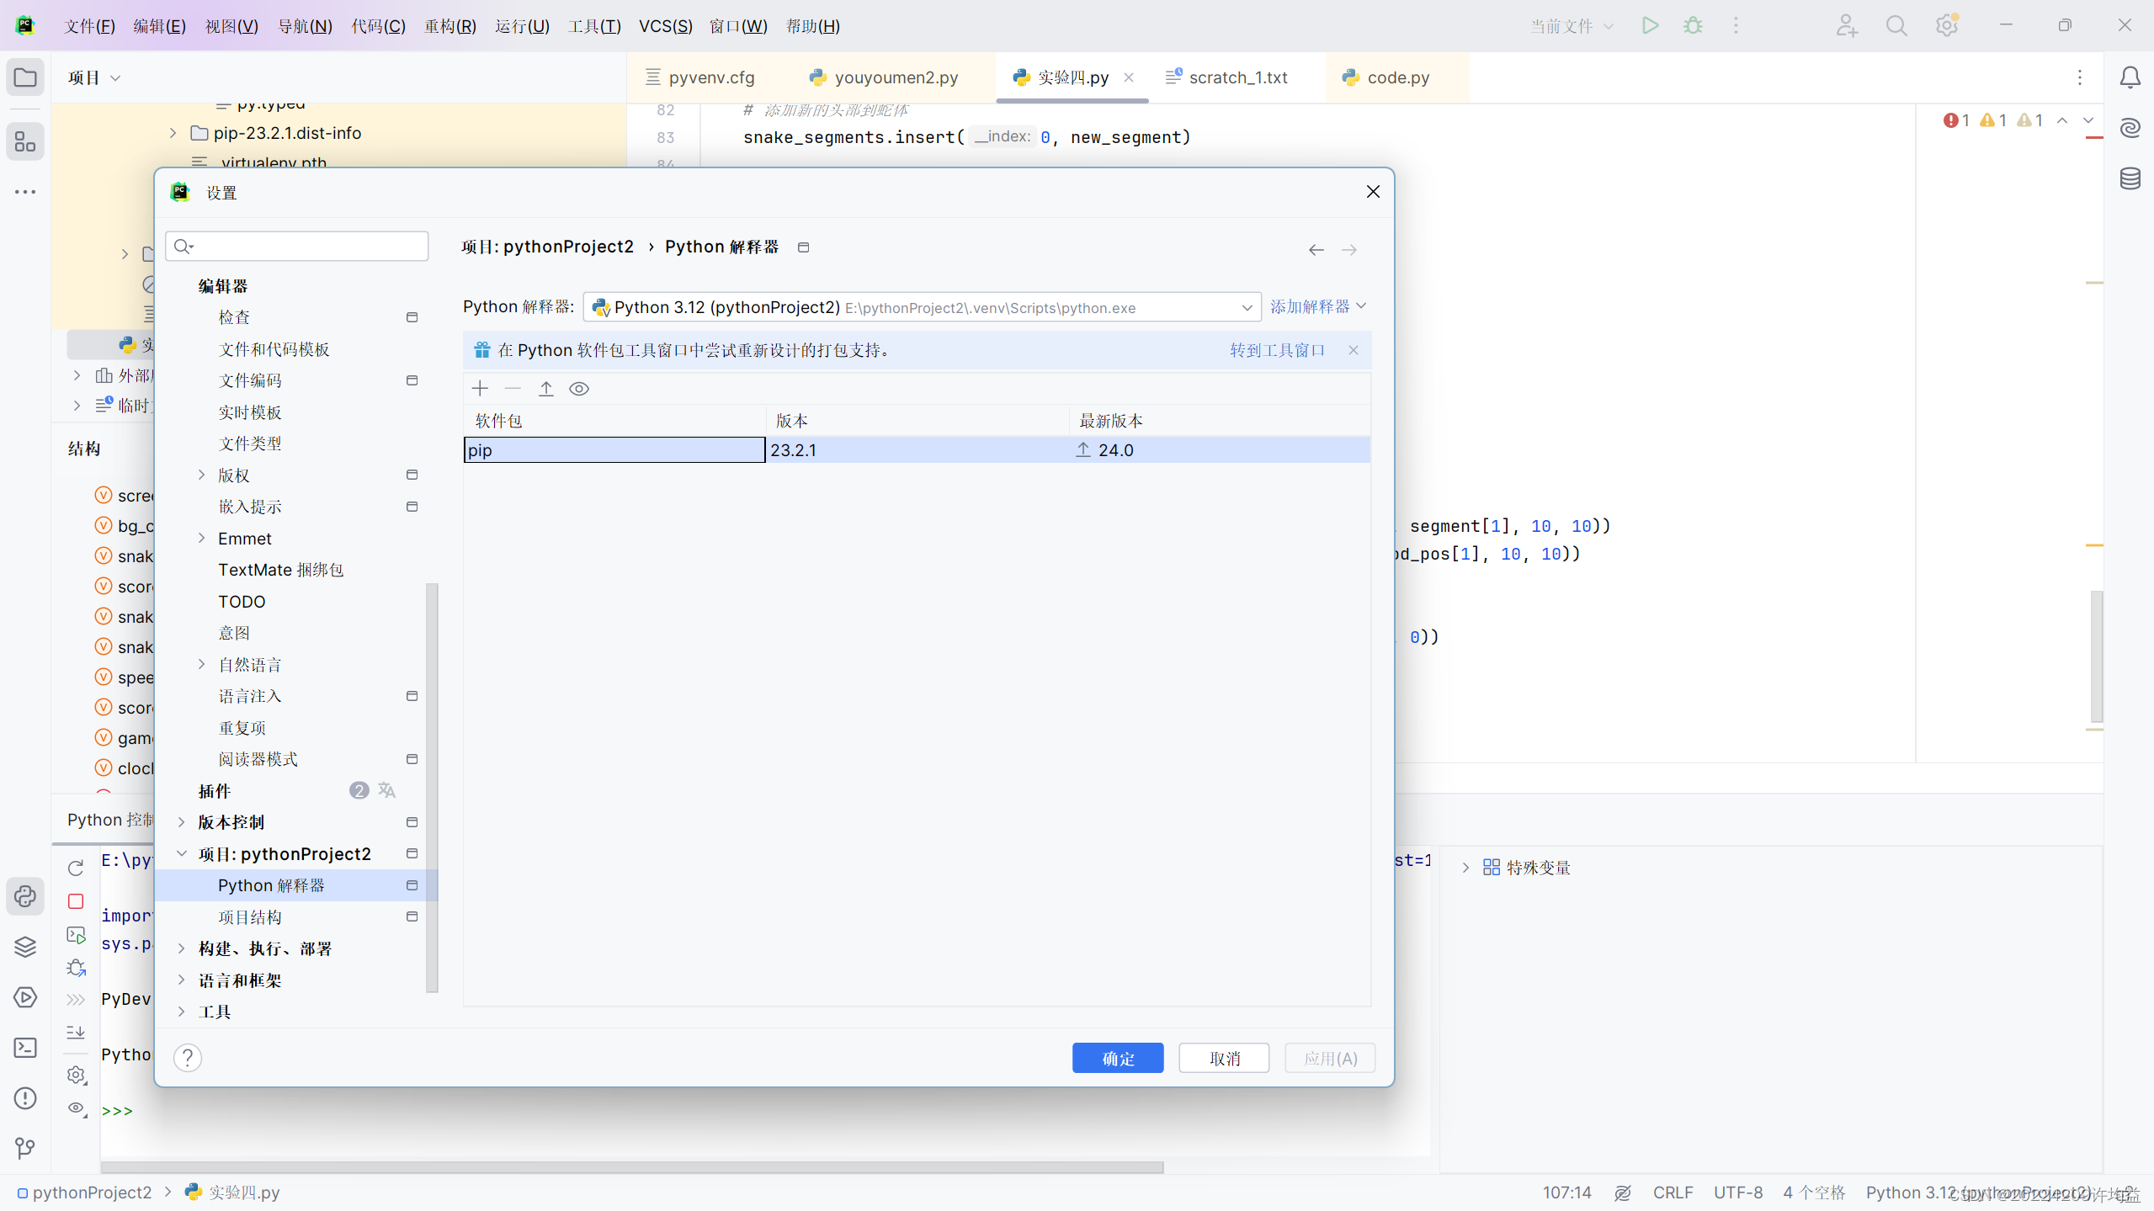The image size is (2154, 1211).
Task: Open the 编辑(E) menu
Action: (159, 26)
